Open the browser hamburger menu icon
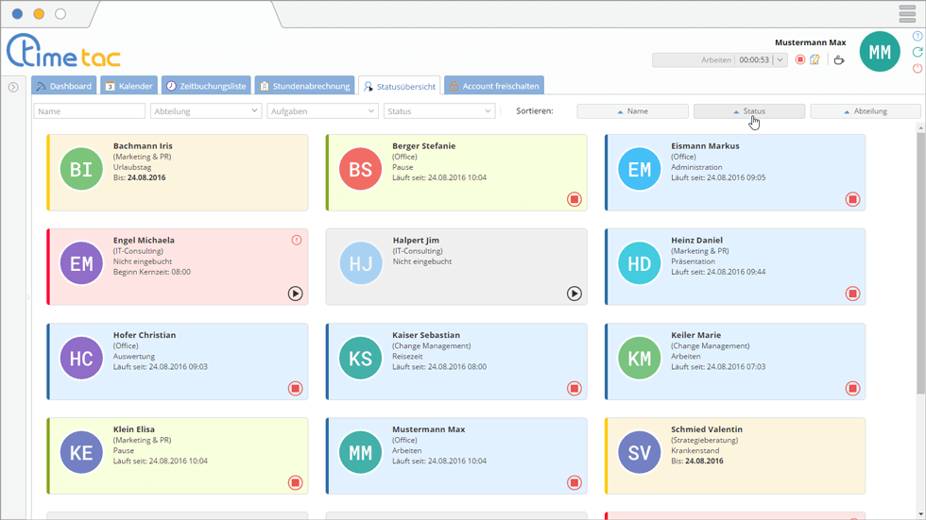Viewport: 926px width, 520px height. coord(907,13)
